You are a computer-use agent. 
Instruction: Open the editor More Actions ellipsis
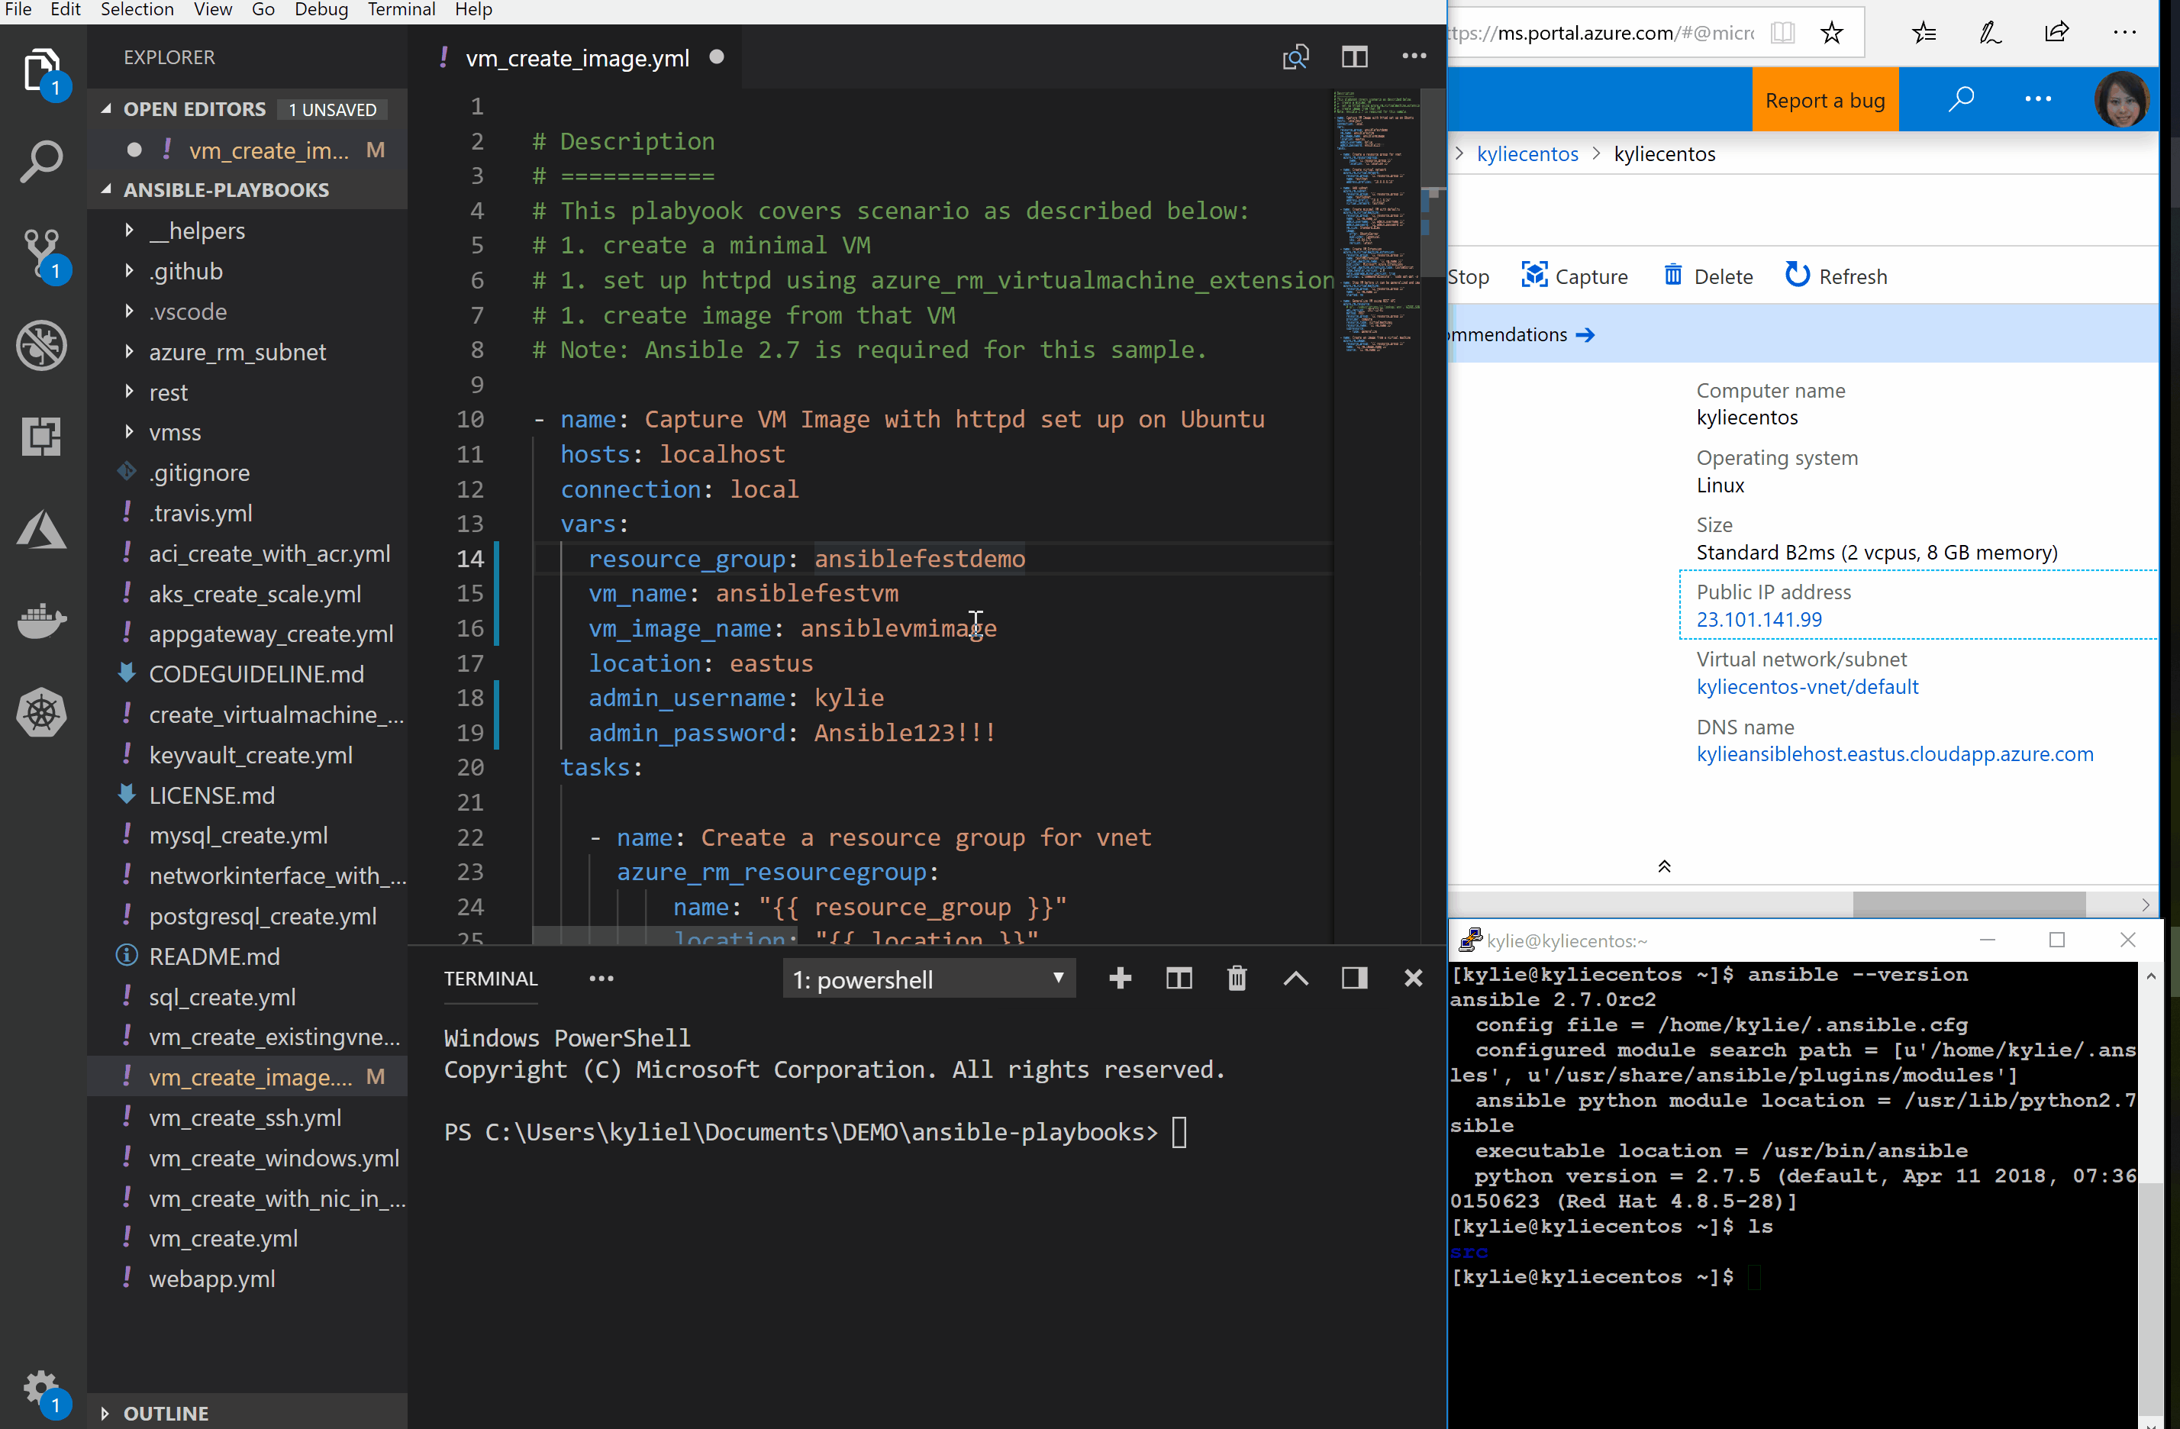pos(1414,56)
